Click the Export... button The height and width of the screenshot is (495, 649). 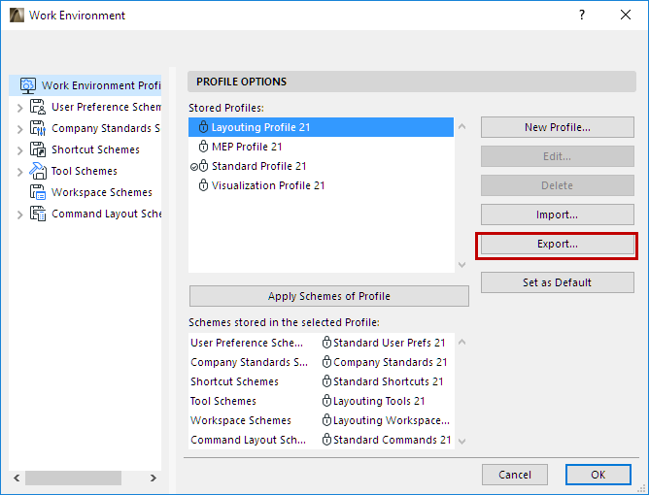click(x=557, y=244)
